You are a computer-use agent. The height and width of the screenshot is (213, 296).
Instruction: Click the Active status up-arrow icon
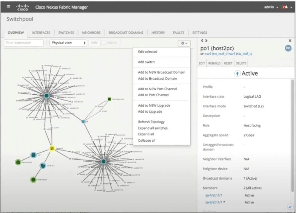click(237, 74)
